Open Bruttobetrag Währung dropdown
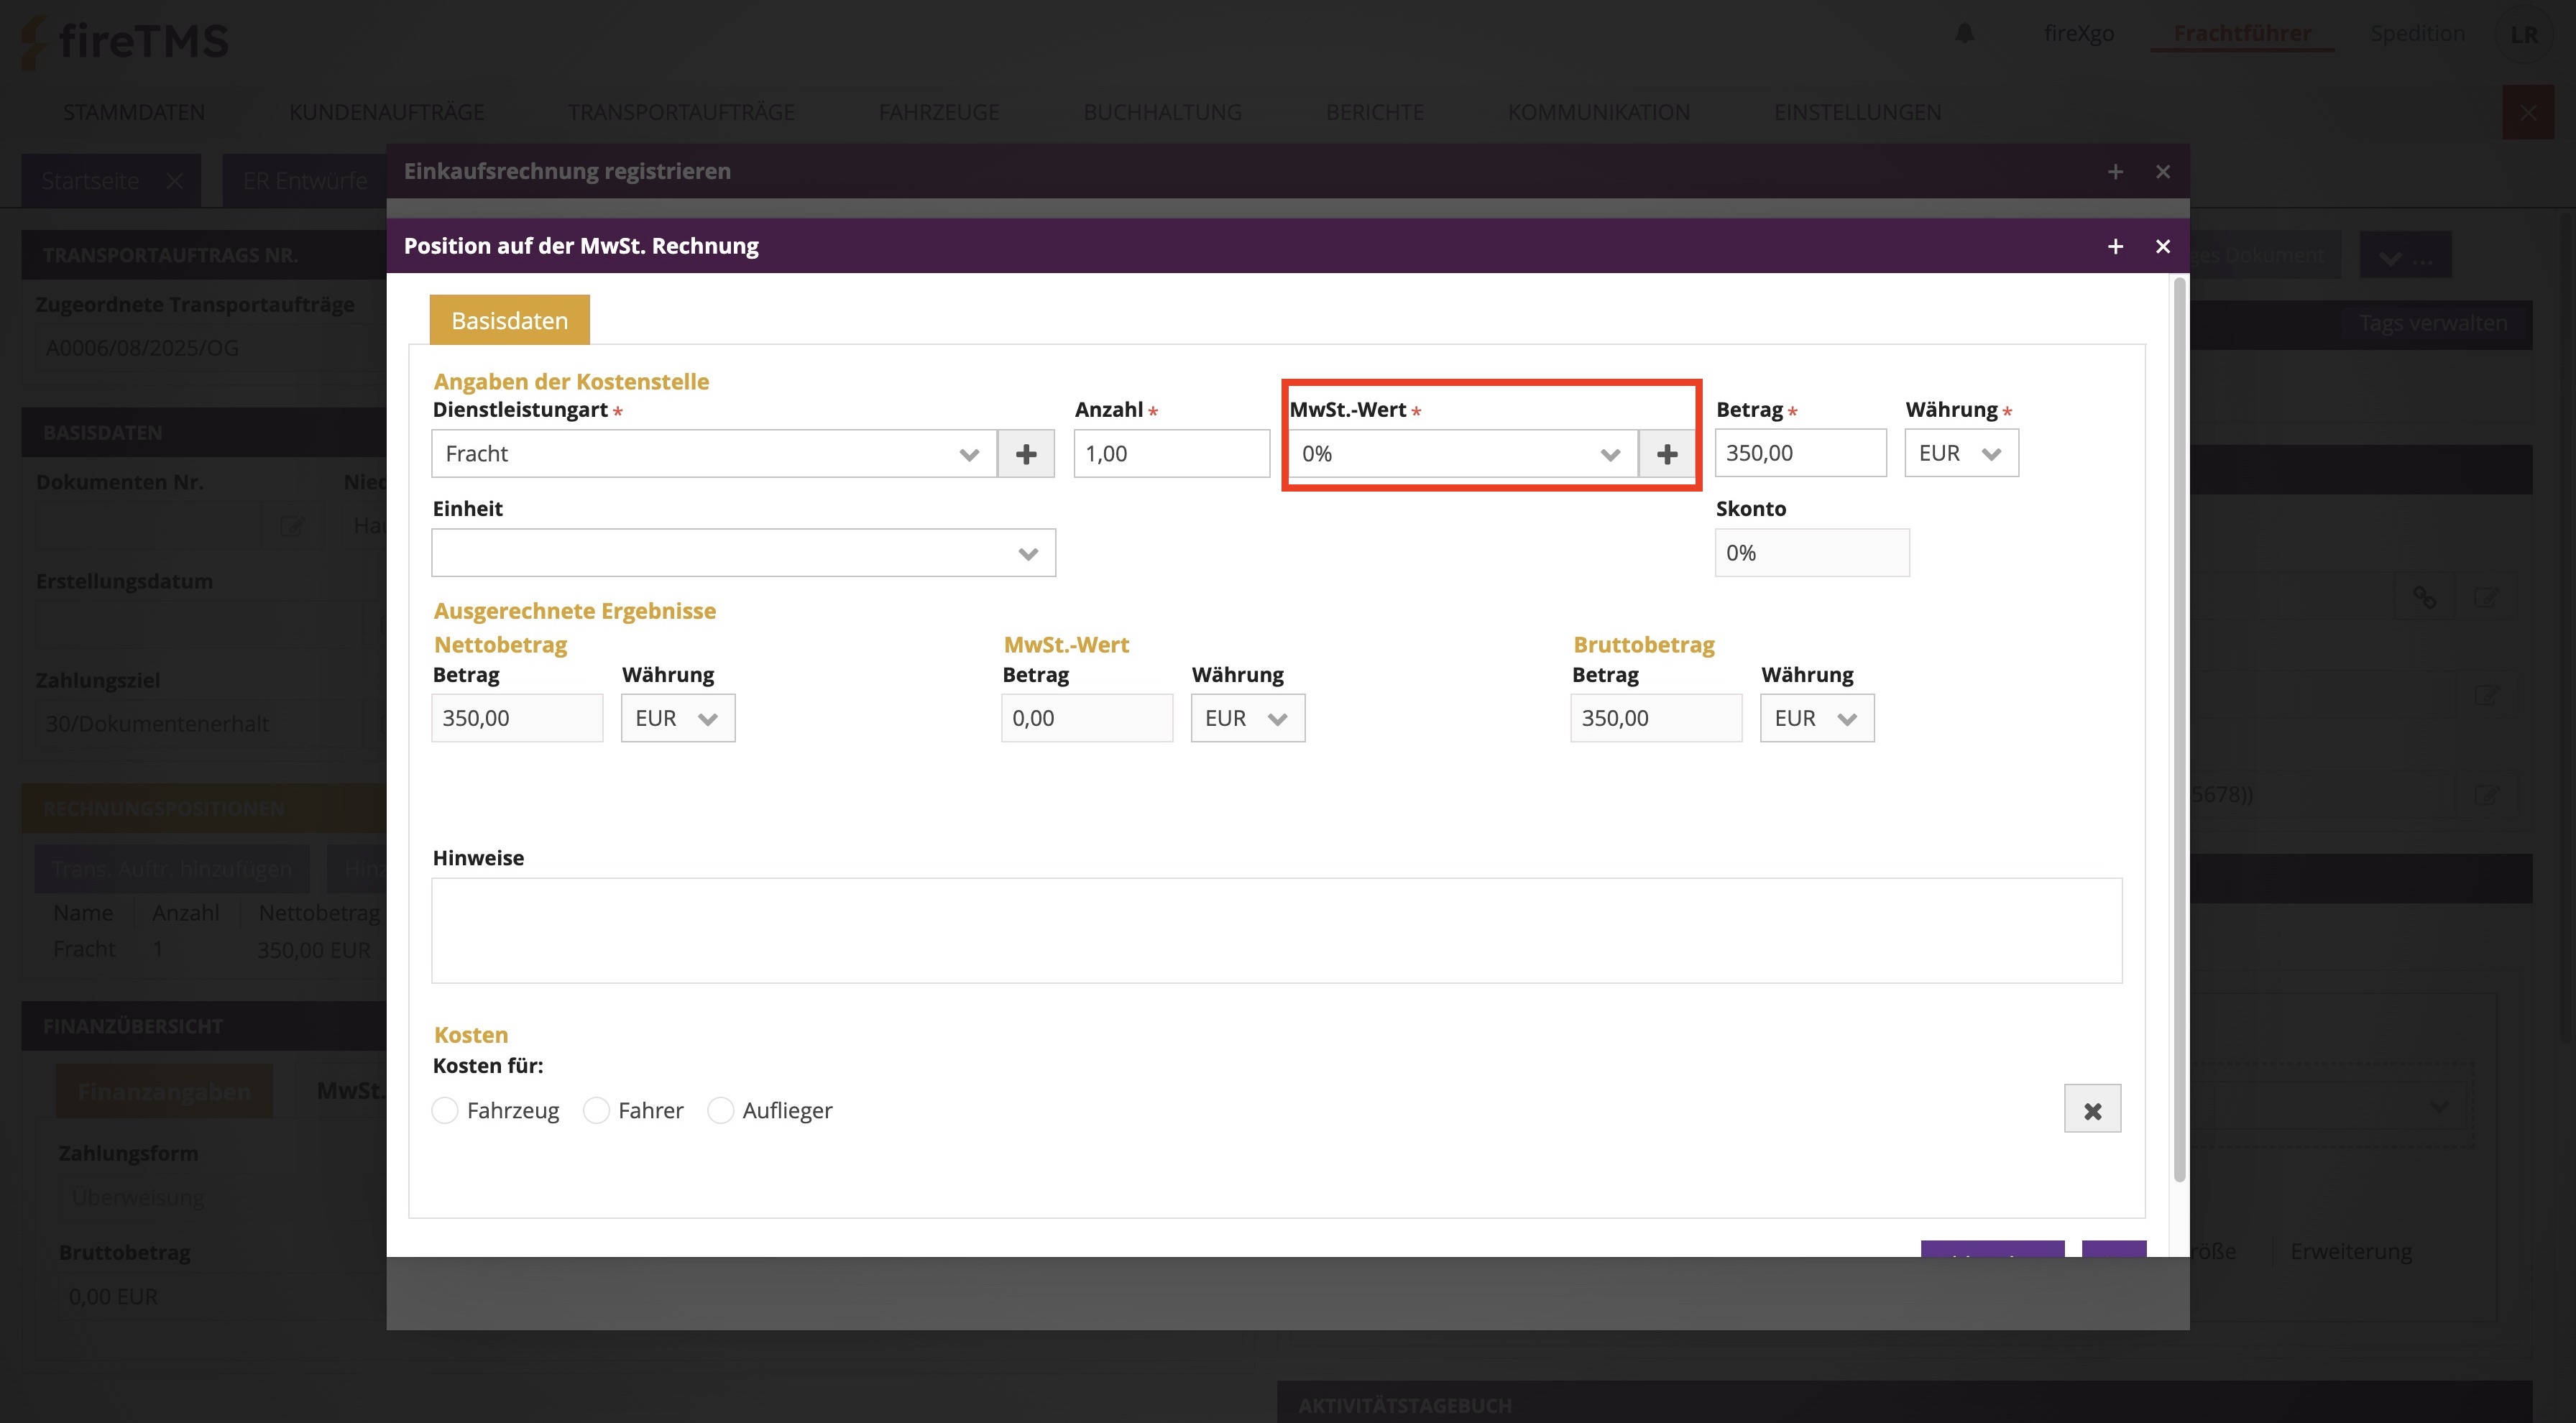 pos(1817,718)
